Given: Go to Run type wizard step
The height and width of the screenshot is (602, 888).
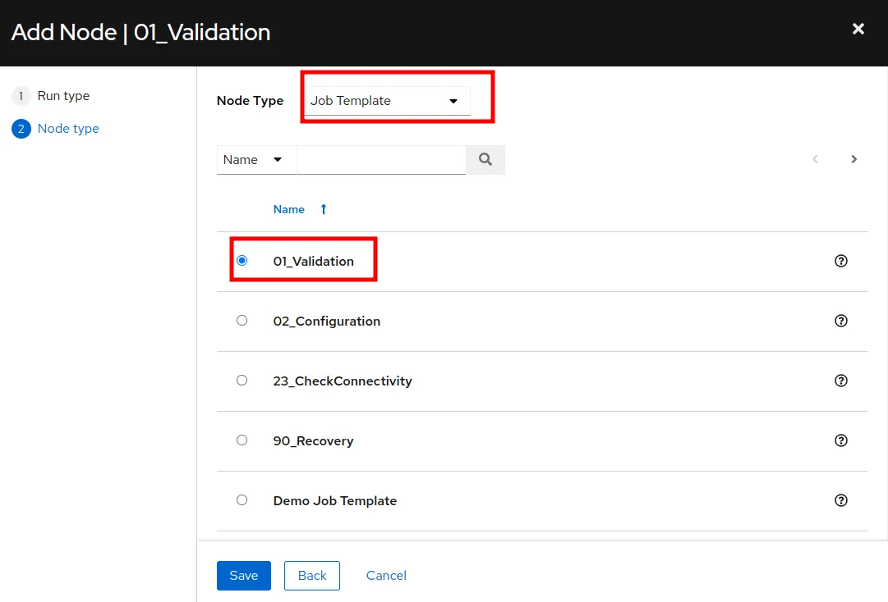Looking at the screenshot, I should [x=63, y=96].
